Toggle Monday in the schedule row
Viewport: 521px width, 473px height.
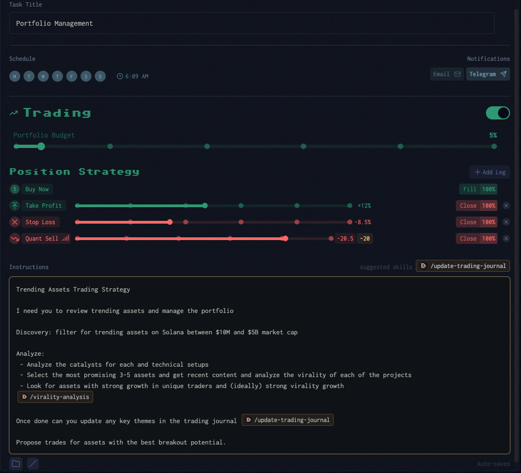pos(15,76)
